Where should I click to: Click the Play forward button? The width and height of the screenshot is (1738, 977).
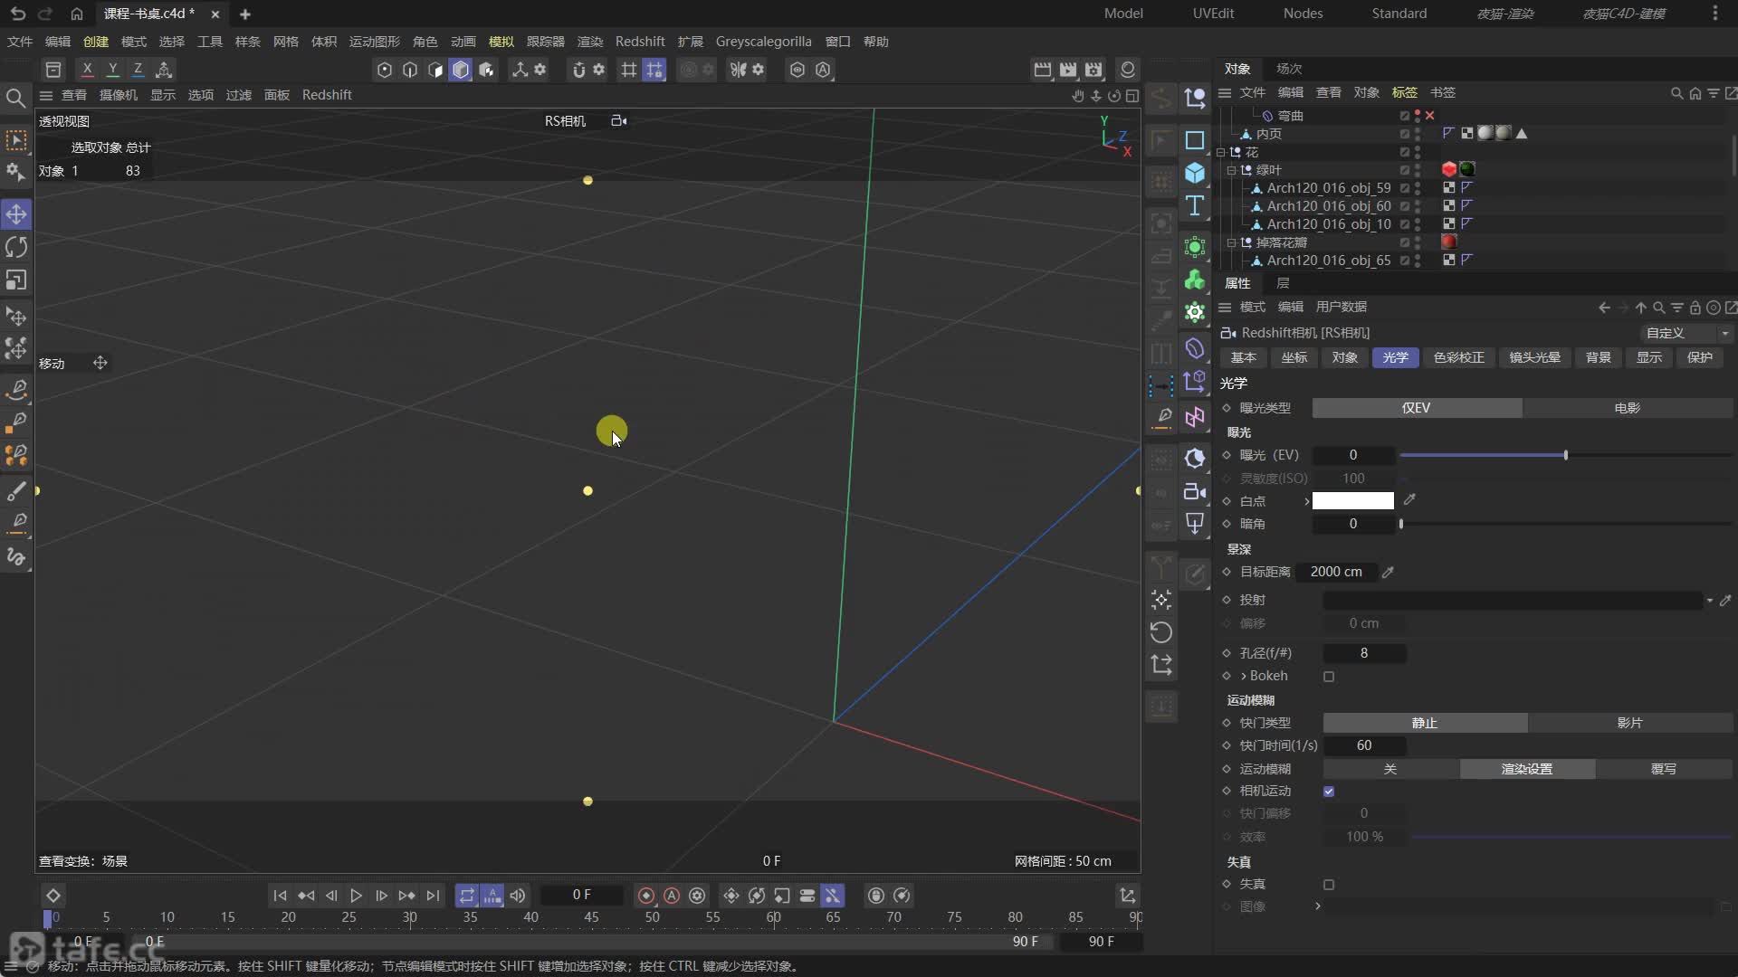[356, 896]
